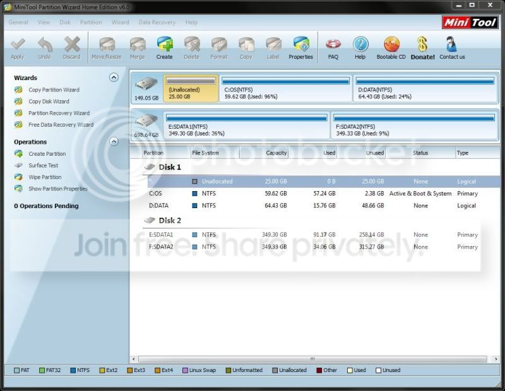Click the Capacity column header

pyautogui.click(x=264, y=153)
